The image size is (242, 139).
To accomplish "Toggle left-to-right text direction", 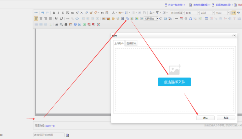I will pyautogui.click(x=233, y=13).
